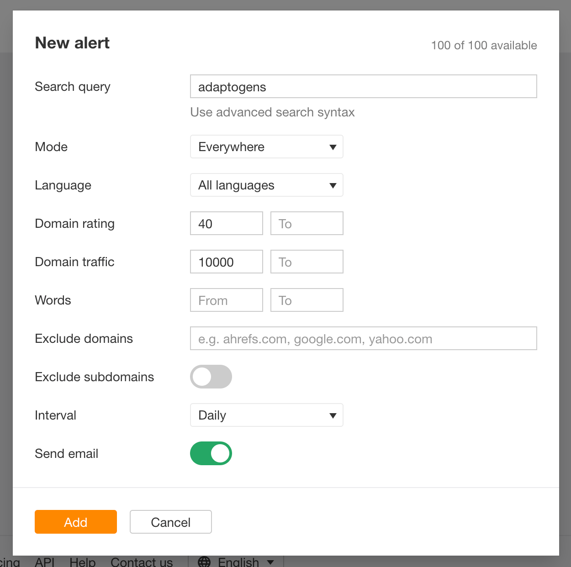Click the Help link in footer
Image resolution: width=571 pixels, height=567 pixels.
point(82,562)
